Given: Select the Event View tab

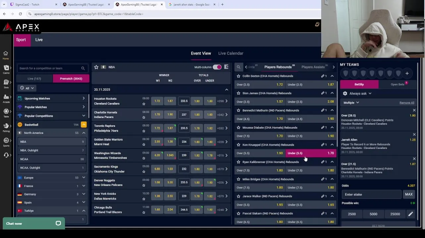Looking at the screenshot, I should (x=201, y=53).
